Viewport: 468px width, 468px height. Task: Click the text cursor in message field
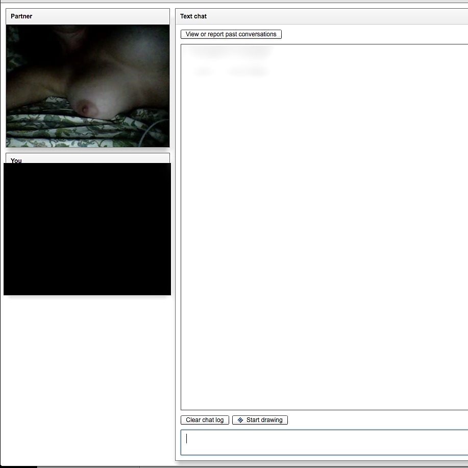pyautogui.click(x=187, y=438)
